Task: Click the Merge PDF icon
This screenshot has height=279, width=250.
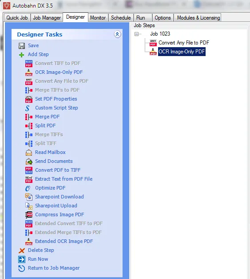Action: [x=29, y=117]
